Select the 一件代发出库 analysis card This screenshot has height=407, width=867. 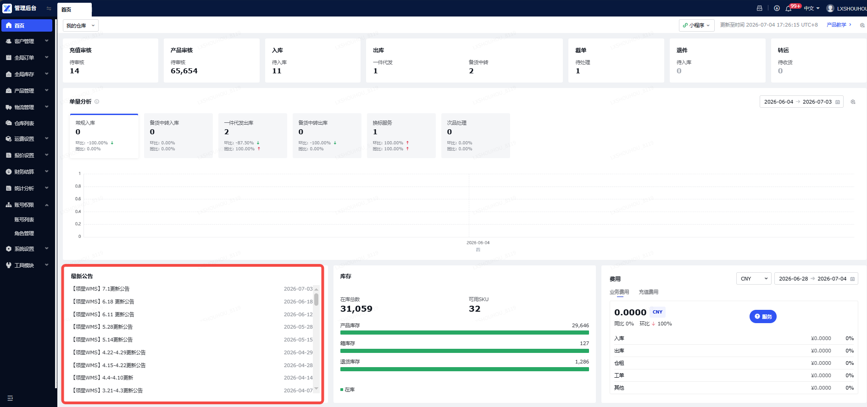pos(253,136)
